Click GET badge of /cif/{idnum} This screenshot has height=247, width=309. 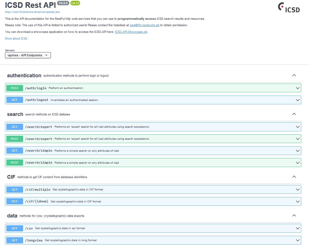pyautogui.click(x=14, y=201)
